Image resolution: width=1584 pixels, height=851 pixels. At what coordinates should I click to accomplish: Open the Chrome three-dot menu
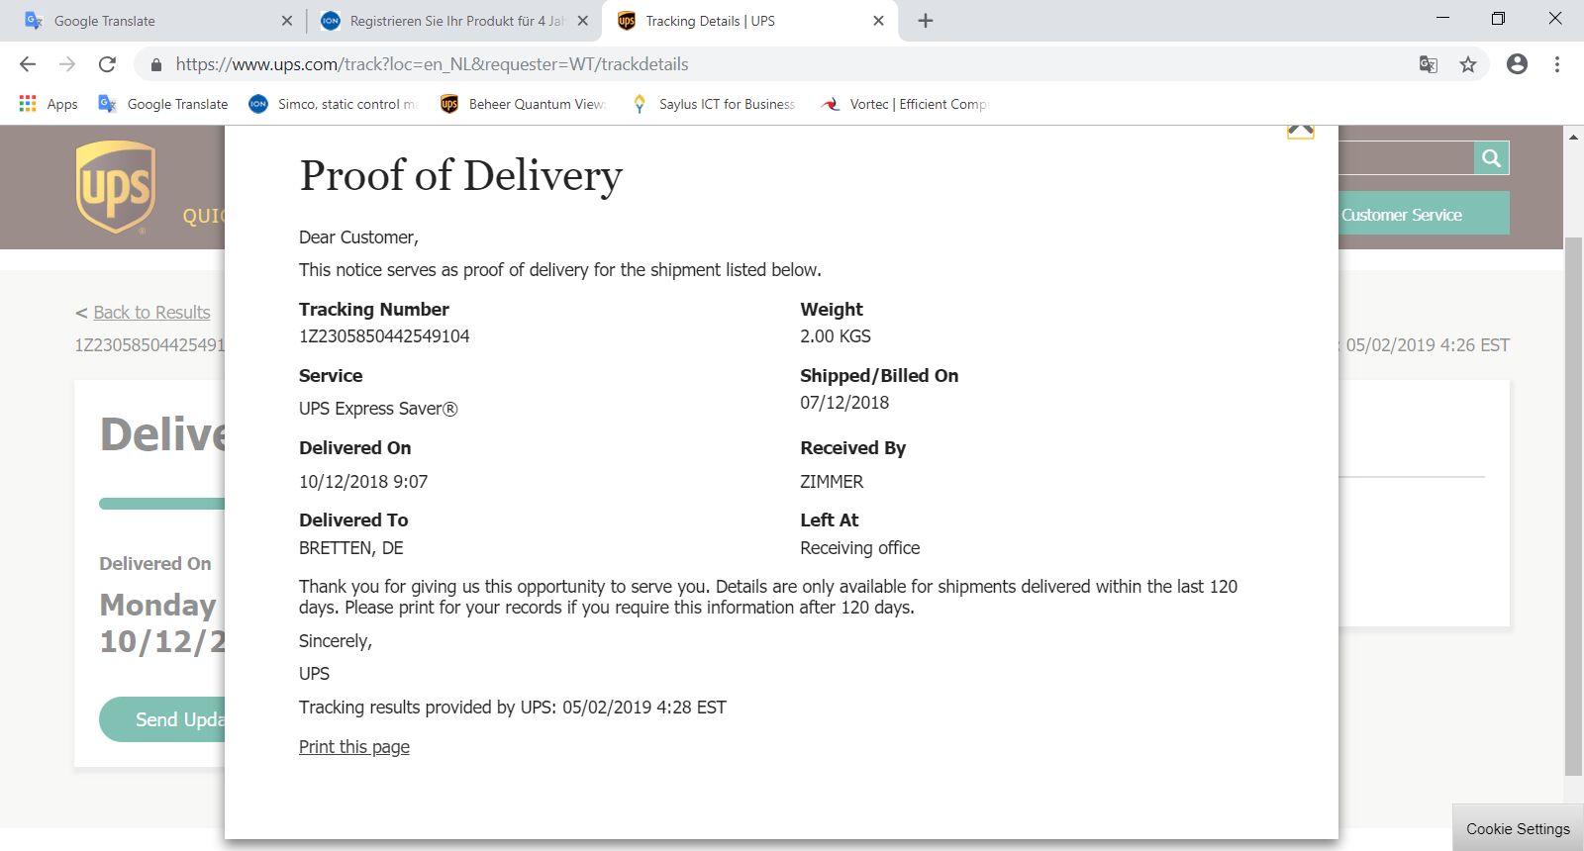pyautogui.click(x=1557, y=64)
